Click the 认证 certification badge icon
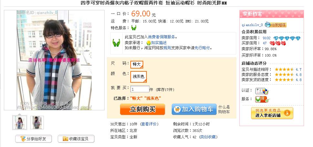The height and width of the screenshot is (147, 313). tap(262, 91)
